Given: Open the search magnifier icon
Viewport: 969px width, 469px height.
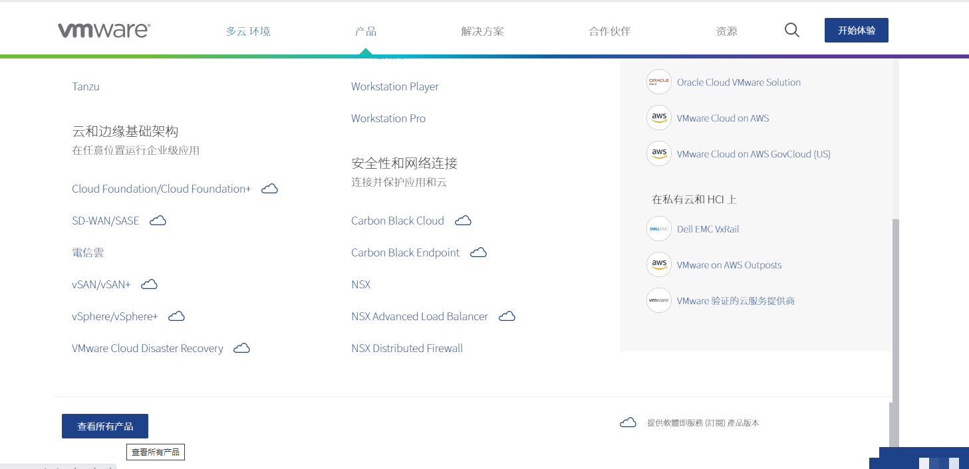Looking at the screenshot, I should (791, 30).
